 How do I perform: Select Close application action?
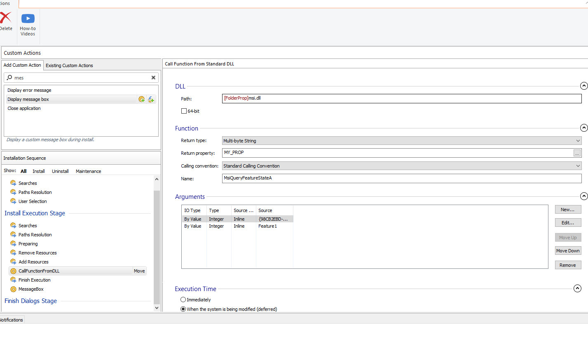tap(24, 108)
